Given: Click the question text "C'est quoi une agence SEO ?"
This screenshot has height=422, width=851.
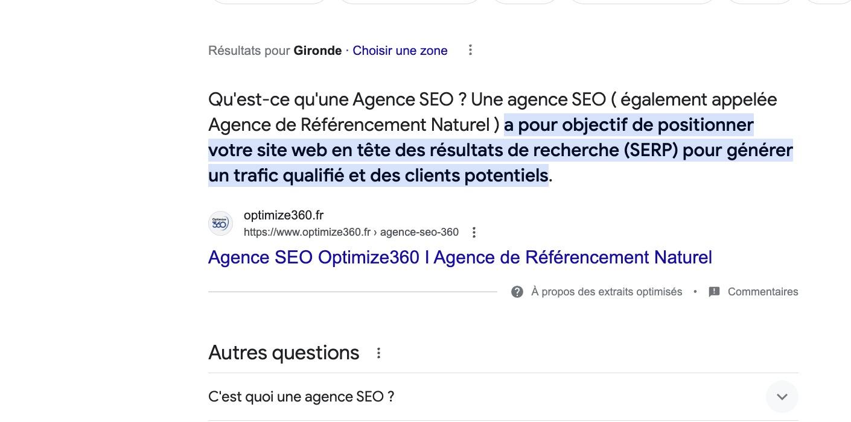Looking at the screenshot, I should tap(301, 397).
